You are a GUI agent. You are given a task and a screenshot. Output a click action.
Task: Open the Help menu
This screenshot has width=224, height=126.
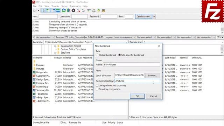click(85, 6)
